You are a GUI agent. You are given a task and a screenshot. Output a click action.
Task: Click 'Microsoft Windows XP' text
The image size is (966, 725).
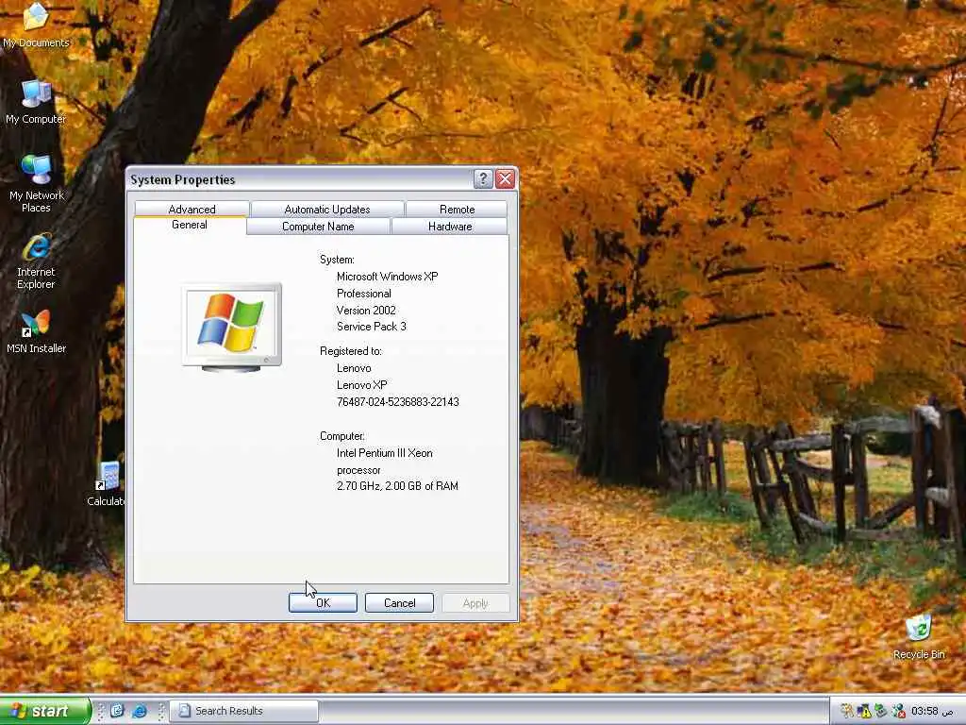(387, 277)
